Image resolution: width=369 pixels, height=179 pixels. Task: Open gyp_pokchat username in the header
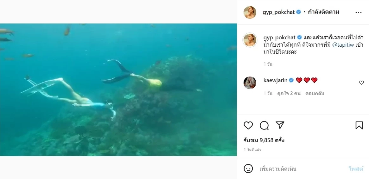point(279,12)
